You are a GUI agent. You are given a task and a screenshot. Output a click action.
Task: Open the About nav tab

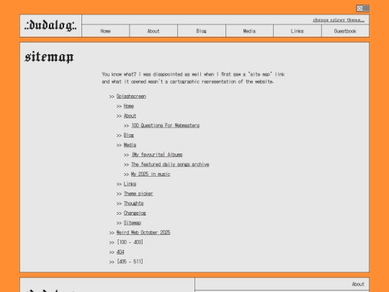point(153,31)
